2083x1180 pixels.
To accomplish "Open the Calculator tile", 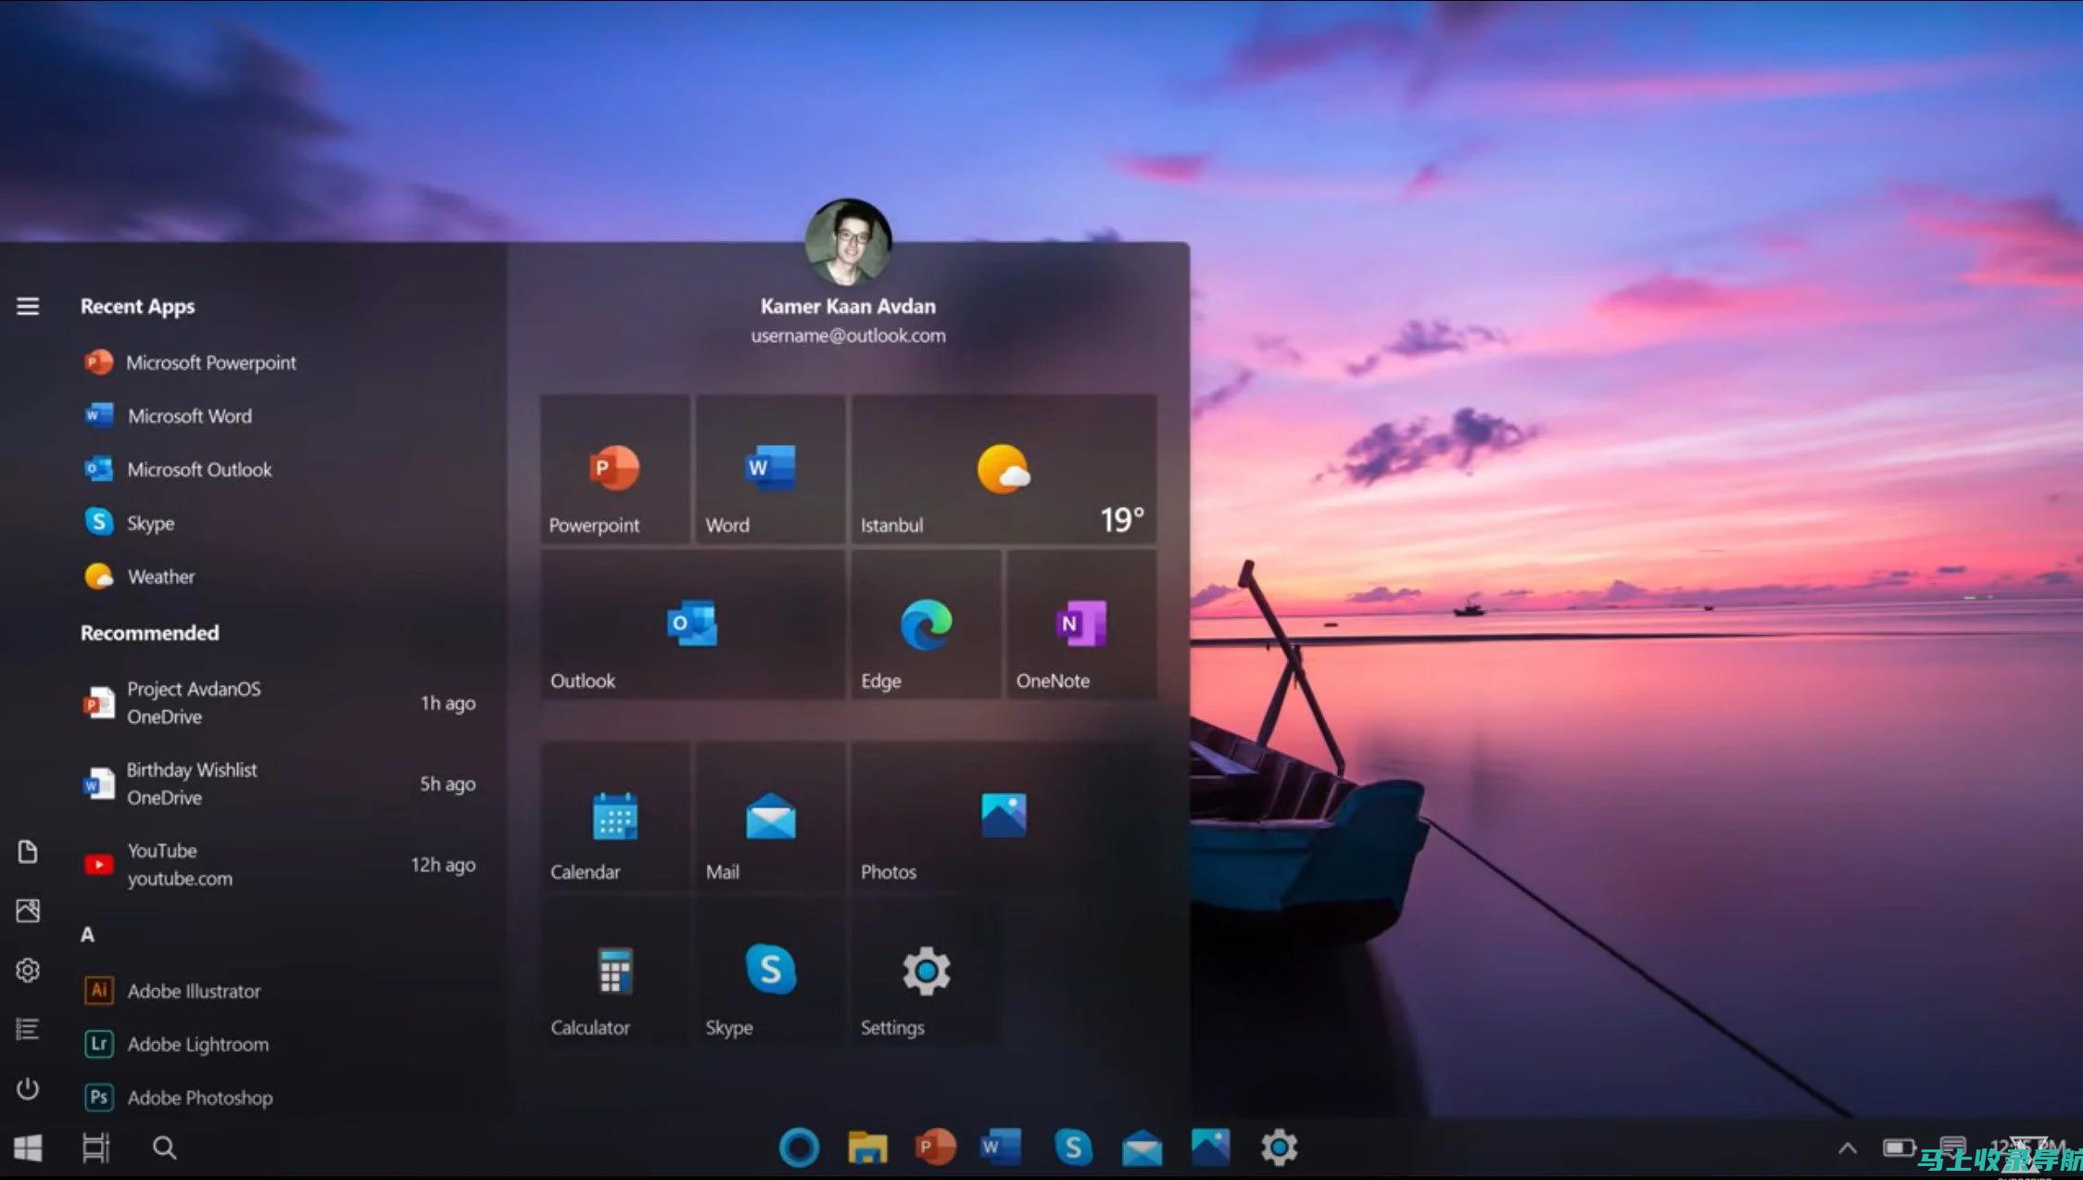I will (615, 972).
